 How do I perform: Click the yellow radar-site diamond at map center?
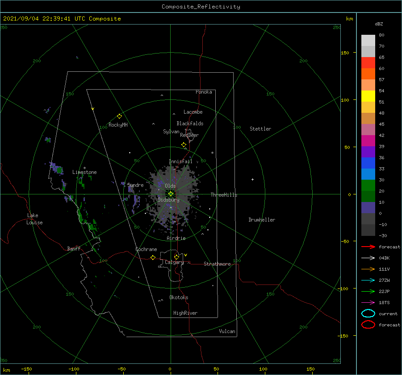click(x=171, y=194)
